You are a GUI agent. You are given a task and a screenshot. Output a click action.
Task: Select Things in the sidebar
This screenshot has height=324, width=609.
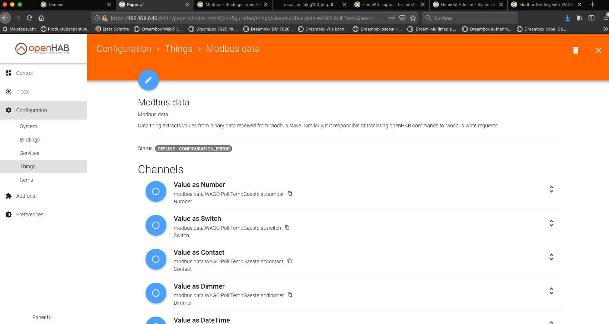(x=43, y=166)
